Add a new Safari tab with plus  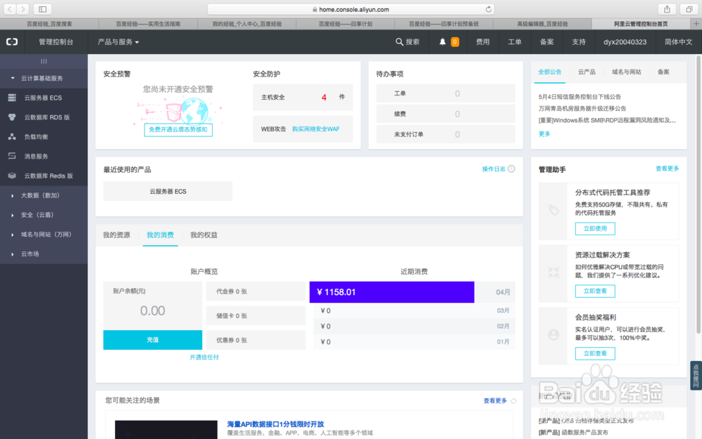click(696, 24)
